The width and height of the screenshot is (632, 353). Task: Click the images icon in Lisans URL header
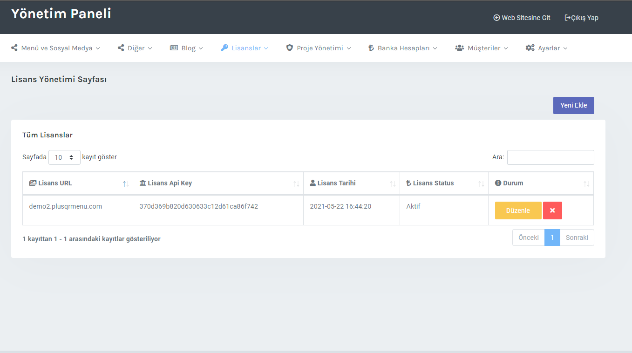coord(33,183)
